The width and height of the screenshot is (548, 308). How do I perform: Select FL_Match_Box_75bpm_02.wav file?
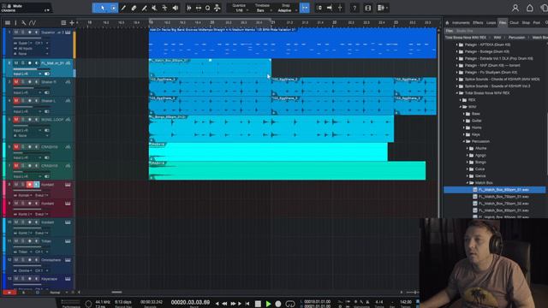[503, 204]
